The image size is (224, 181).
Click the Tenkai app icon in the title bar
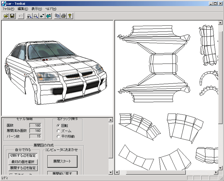pos(3,4)
